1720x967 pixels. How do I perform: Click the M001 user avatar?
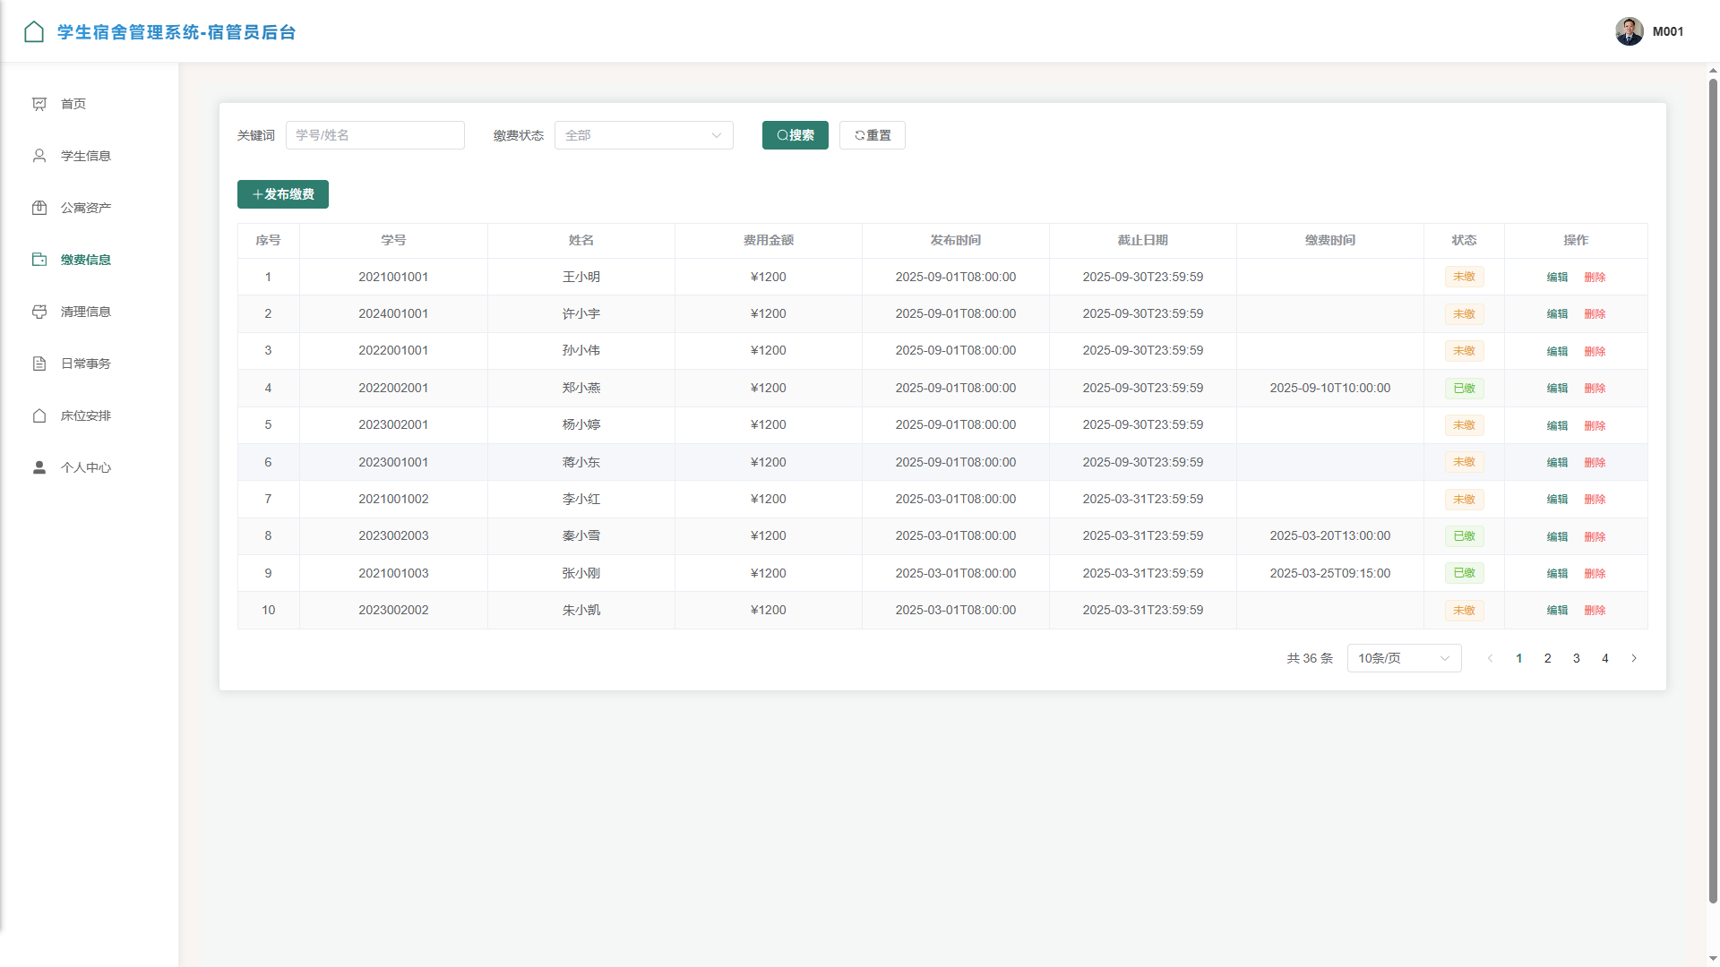coord(1629,31)
